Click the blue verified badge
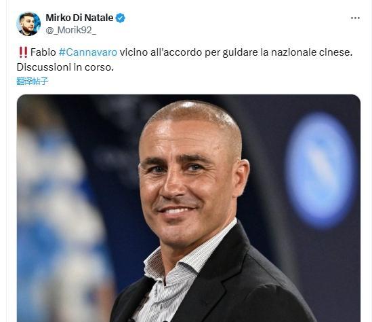 [121, 18]
